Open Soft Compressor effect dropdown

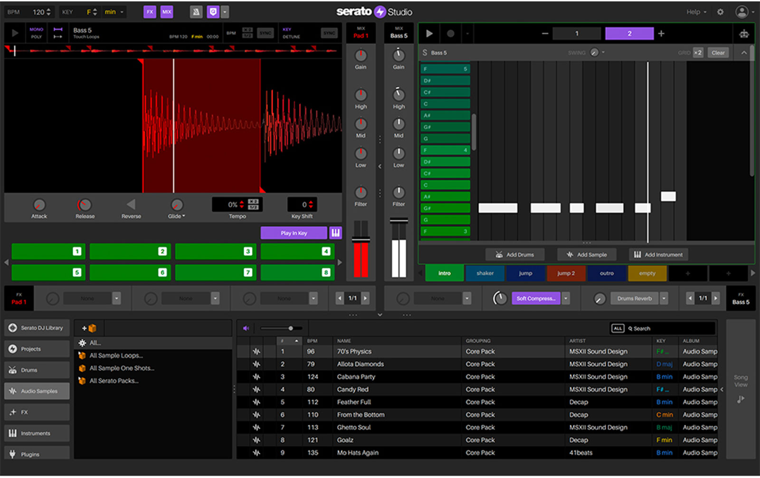point(566,299)
